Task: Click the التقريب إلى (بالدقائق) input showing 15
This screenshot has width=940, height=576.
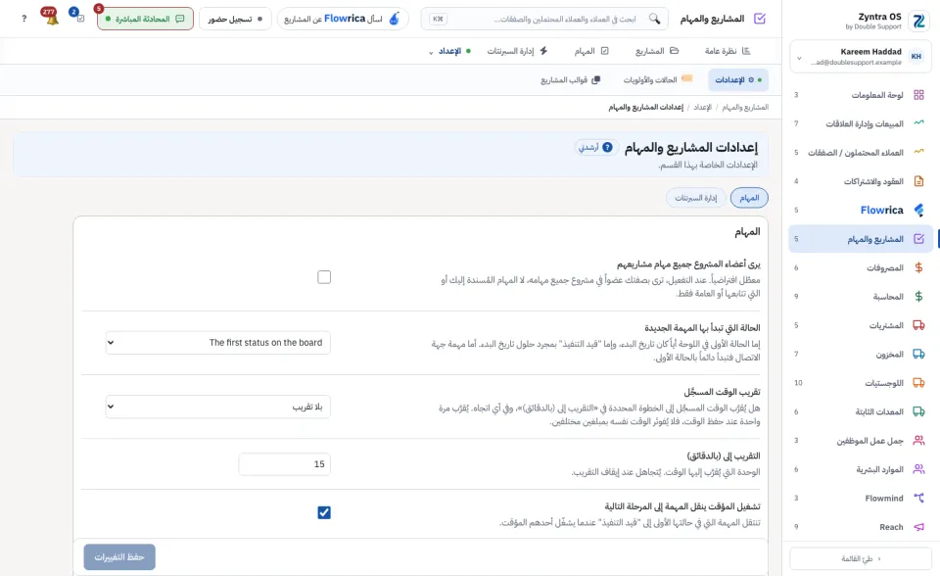Action: click(x=284, y=463)
